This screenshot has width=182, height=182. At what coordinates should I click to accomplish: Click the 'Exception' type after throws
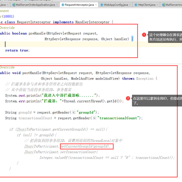145,79
